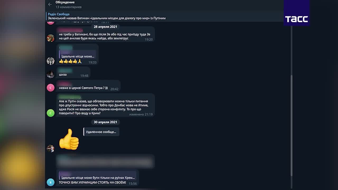
Task: Click the back arrow next to Обсуждение
Action: click(50, 4)
